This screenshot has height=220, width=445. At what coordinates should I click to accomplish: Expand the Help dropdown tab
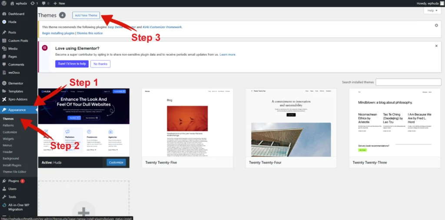432,10
